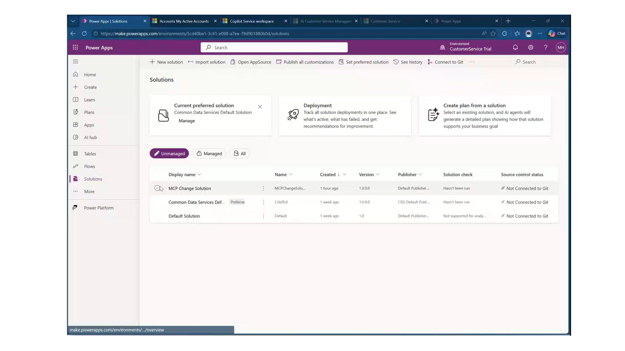Screen dimensions: 625x351
Task: Close the Power Apps | Solutions tab
Action: pyautogui.click(x=145, y=21)
